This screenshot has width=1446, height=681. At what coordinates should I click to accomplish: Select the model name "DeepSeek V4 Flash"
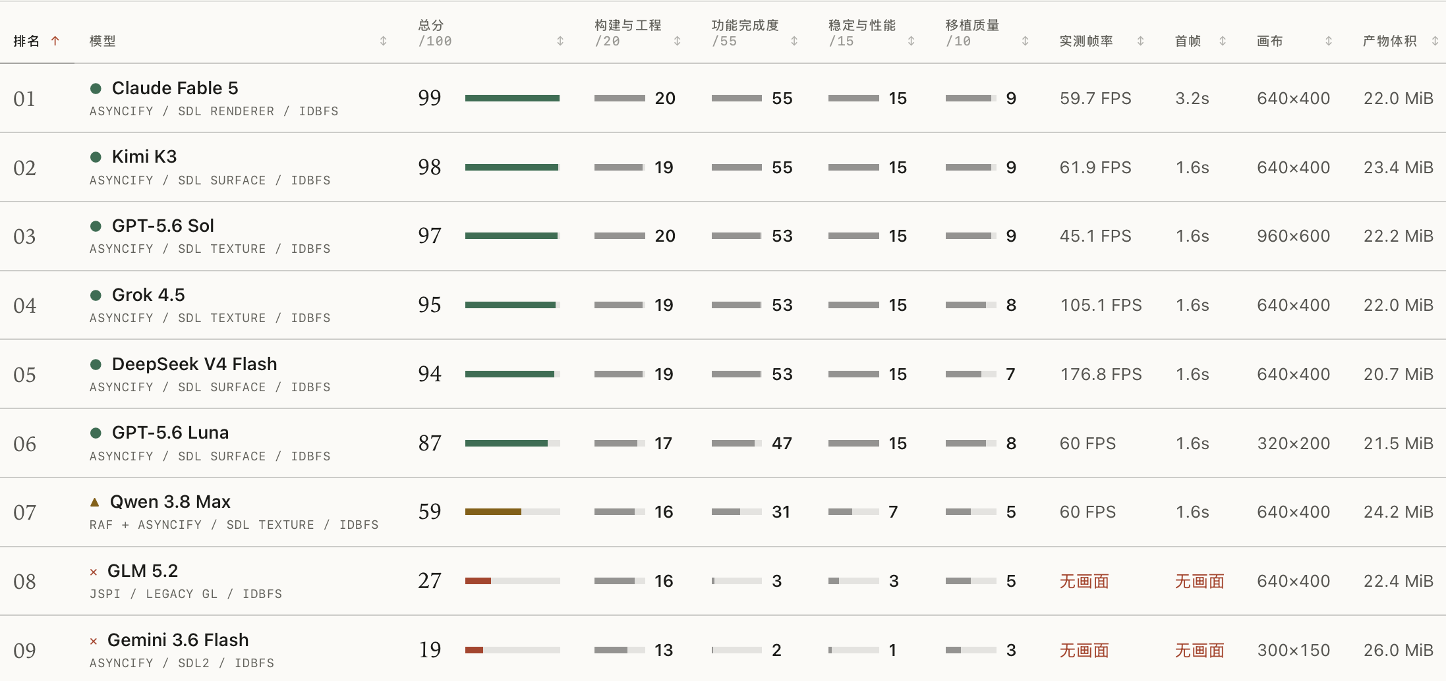pyautogui.click(x=194, y=364)
